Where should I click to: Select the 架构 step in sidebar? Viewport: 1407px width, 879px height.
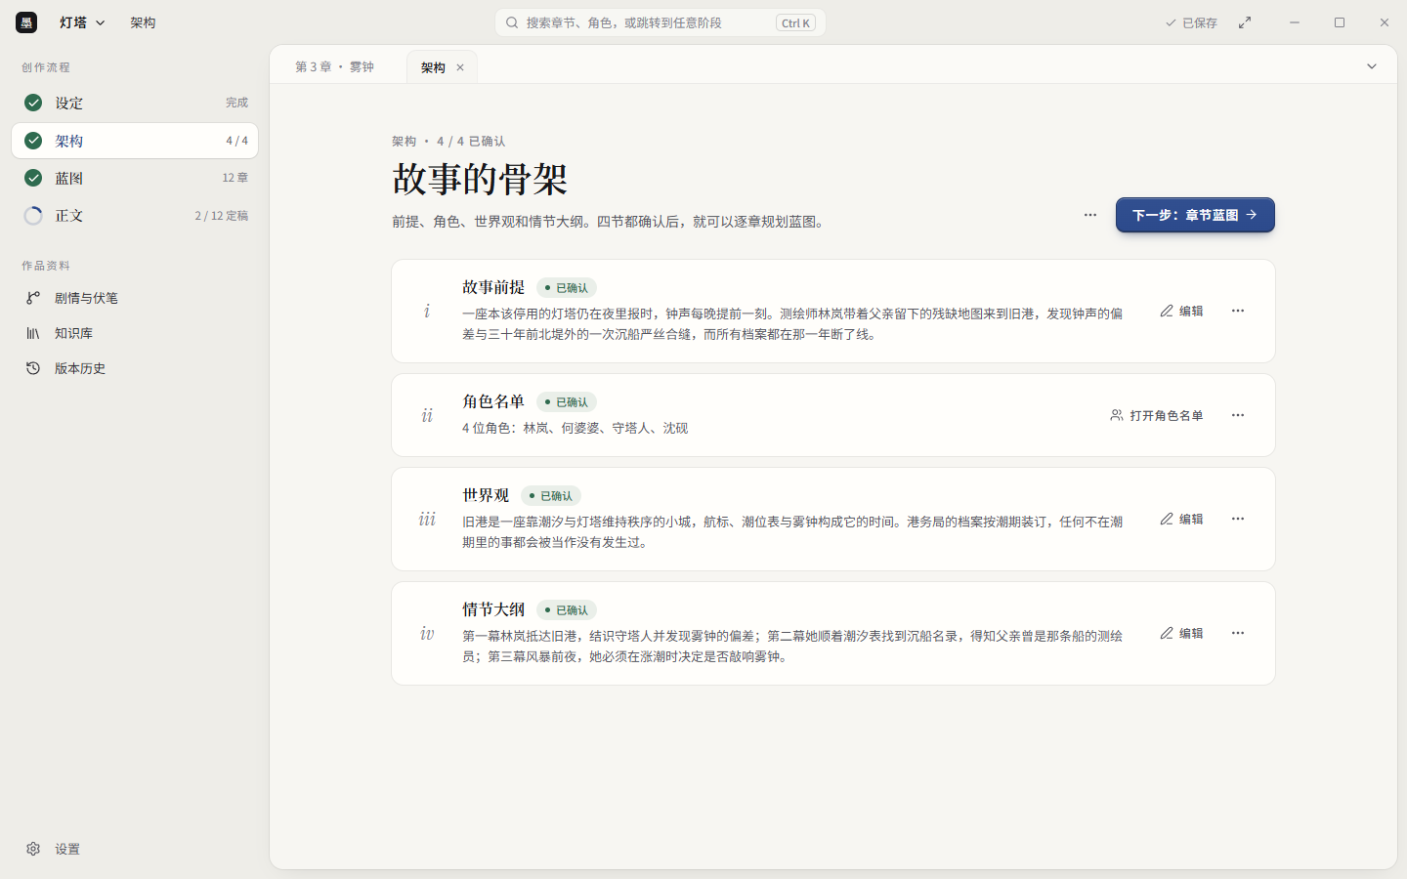coord(135,141)
